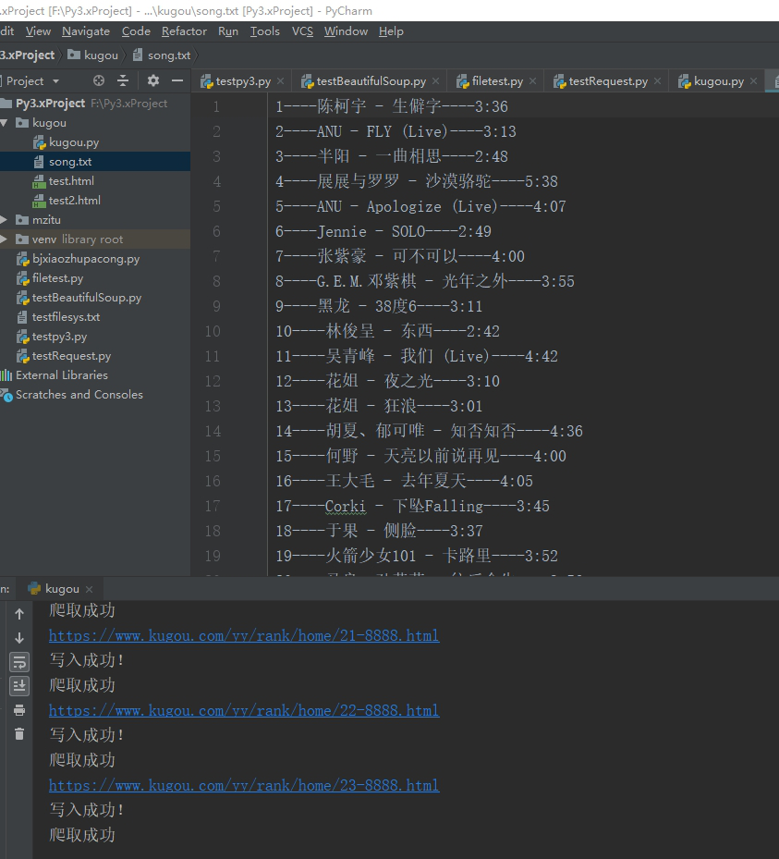Close the kugou.py editor tab

[754, 81]
